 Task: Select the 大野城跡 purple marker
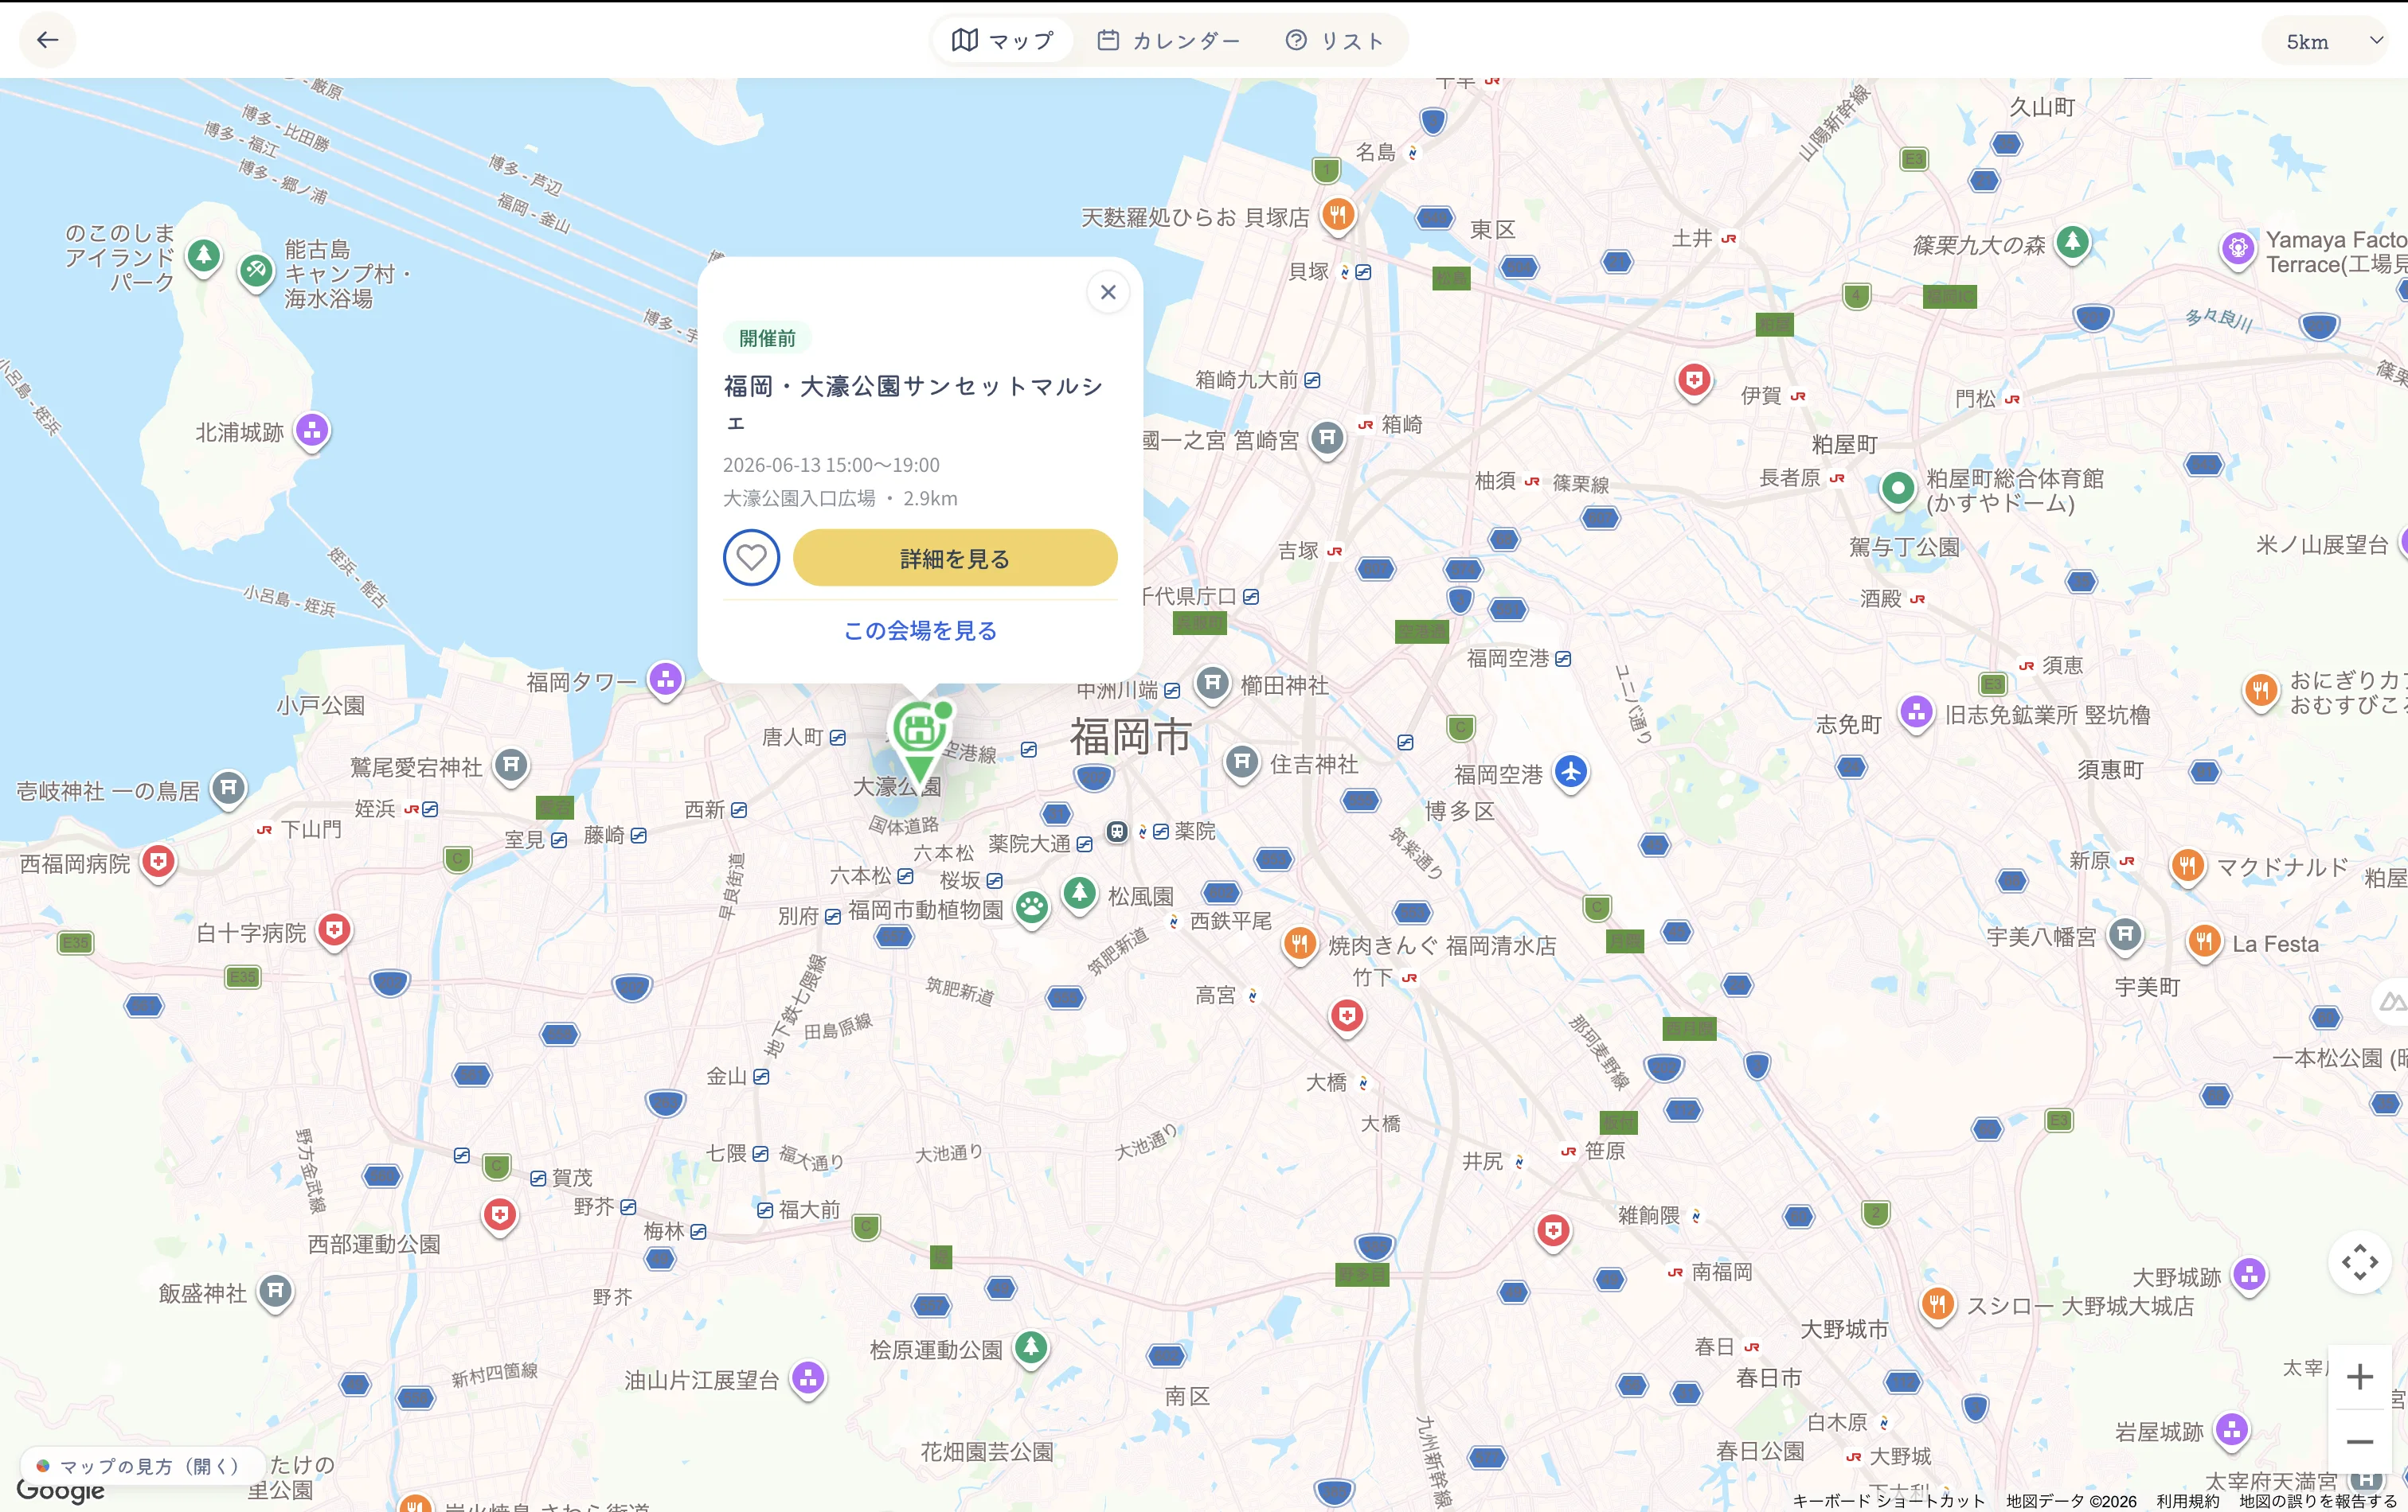[x=2250, y=1275]
